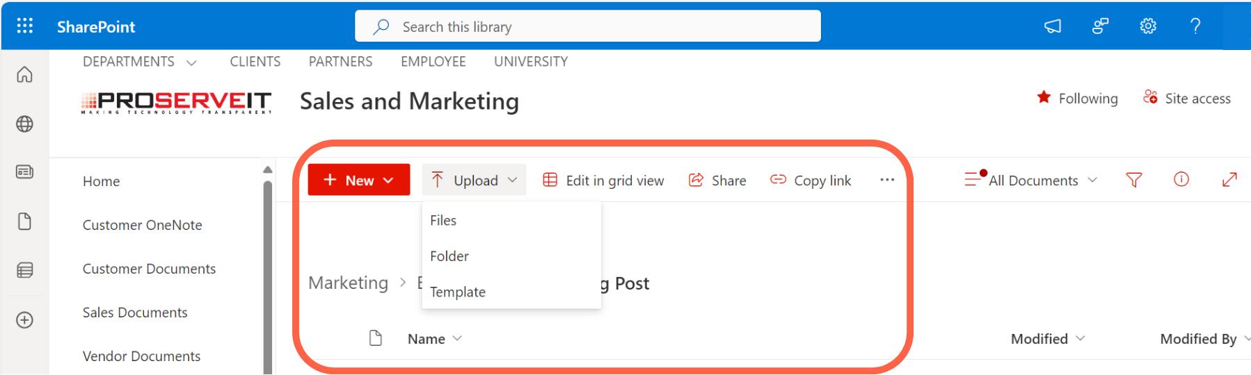The image size is (1251, 375).
Task: Click the plus circle Create icon in sidebar
Action: tap(25, 320)
